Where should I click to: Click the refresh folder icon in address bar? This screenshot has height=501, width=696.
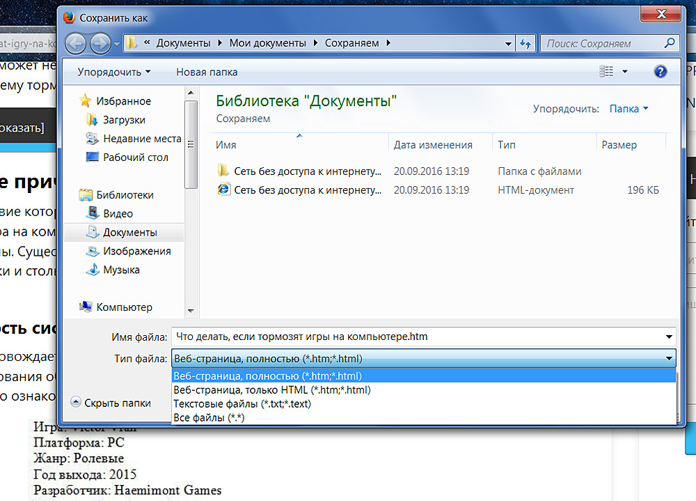click(525, 43)
